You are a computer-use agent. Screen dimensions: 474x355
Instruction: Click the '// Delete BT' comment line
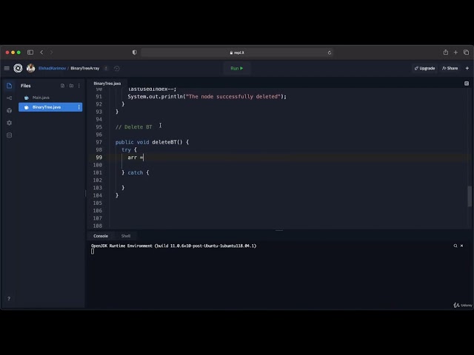133,126
